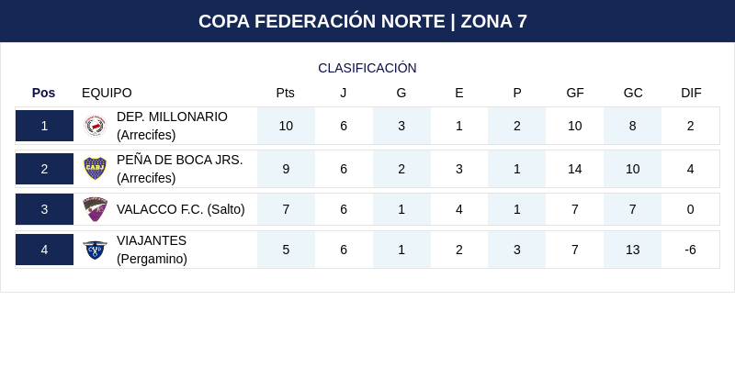Click the GC column header
The width and height of the screenshot is (735, 367).
[633, 93]
